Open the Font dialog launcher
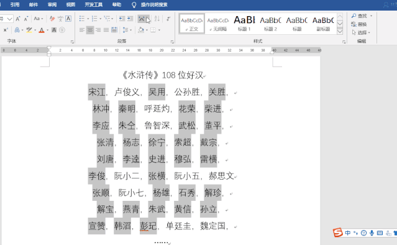The image size is (397, 245). coord(72,42)
